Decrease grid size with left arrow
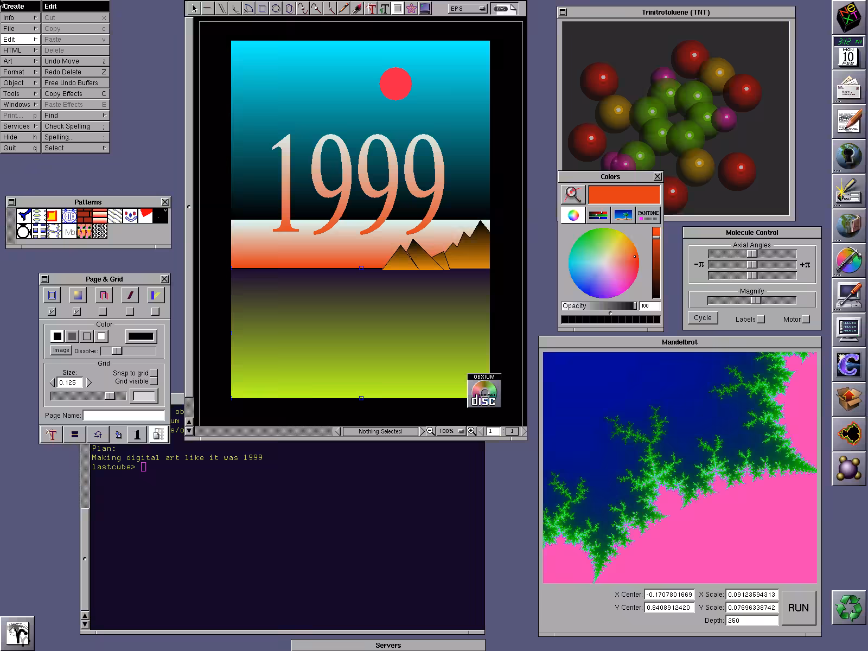This screenshot has width=868, height=651. tap(52, 382)
